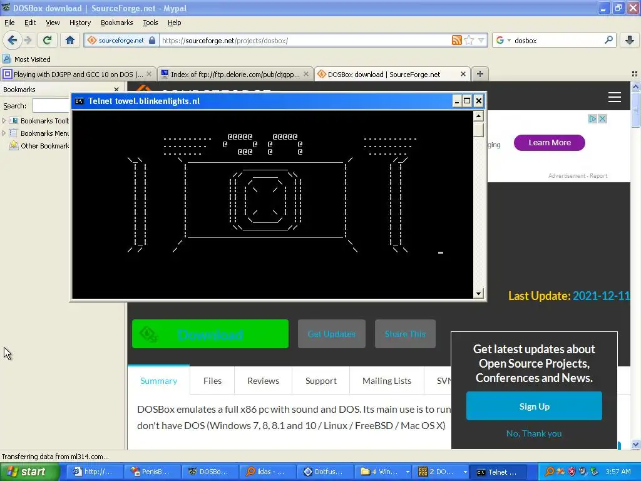Dismiss popup with No, Thank you link
Image resolution: width=641 pixels, height=481 pixels.
coord(534,433)
